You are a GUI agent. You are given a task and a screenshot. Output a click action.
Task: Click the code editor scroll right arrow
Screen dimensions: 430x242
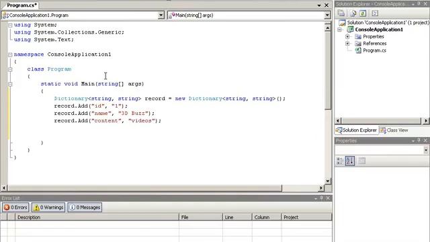[x=321, y=188]
